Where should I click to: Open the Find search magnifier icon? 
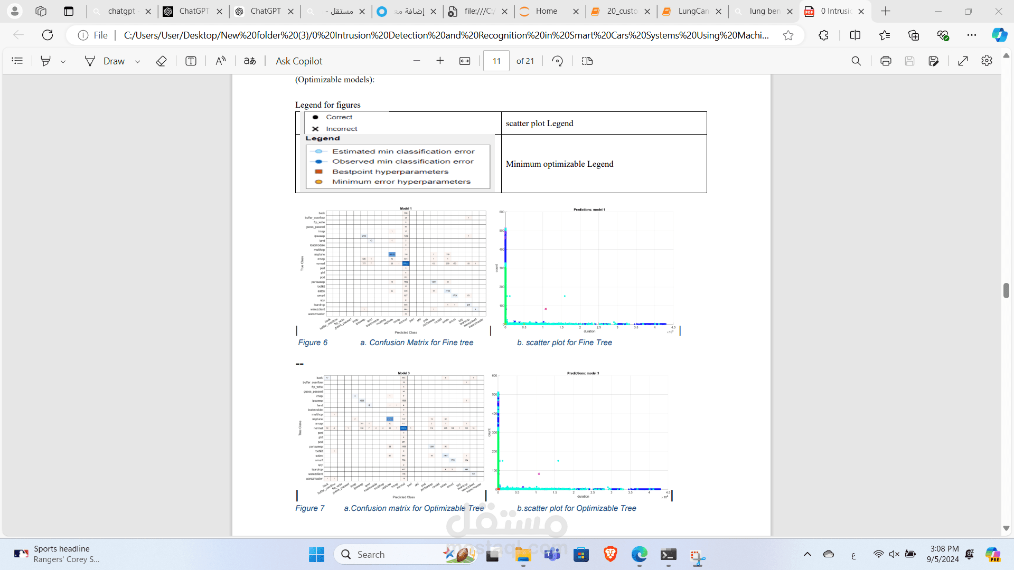[x=856, y=61]
